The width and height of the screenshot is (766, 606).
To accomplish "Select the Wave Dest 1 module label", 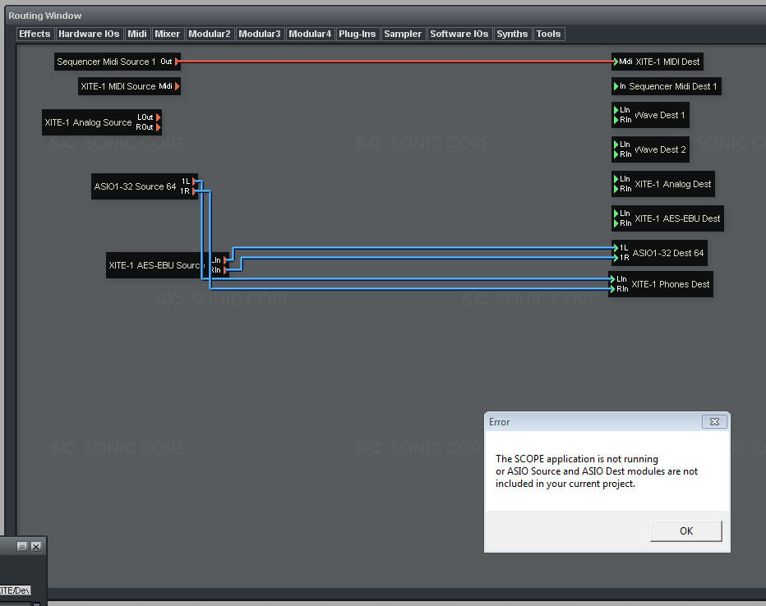I will [660, 115].
